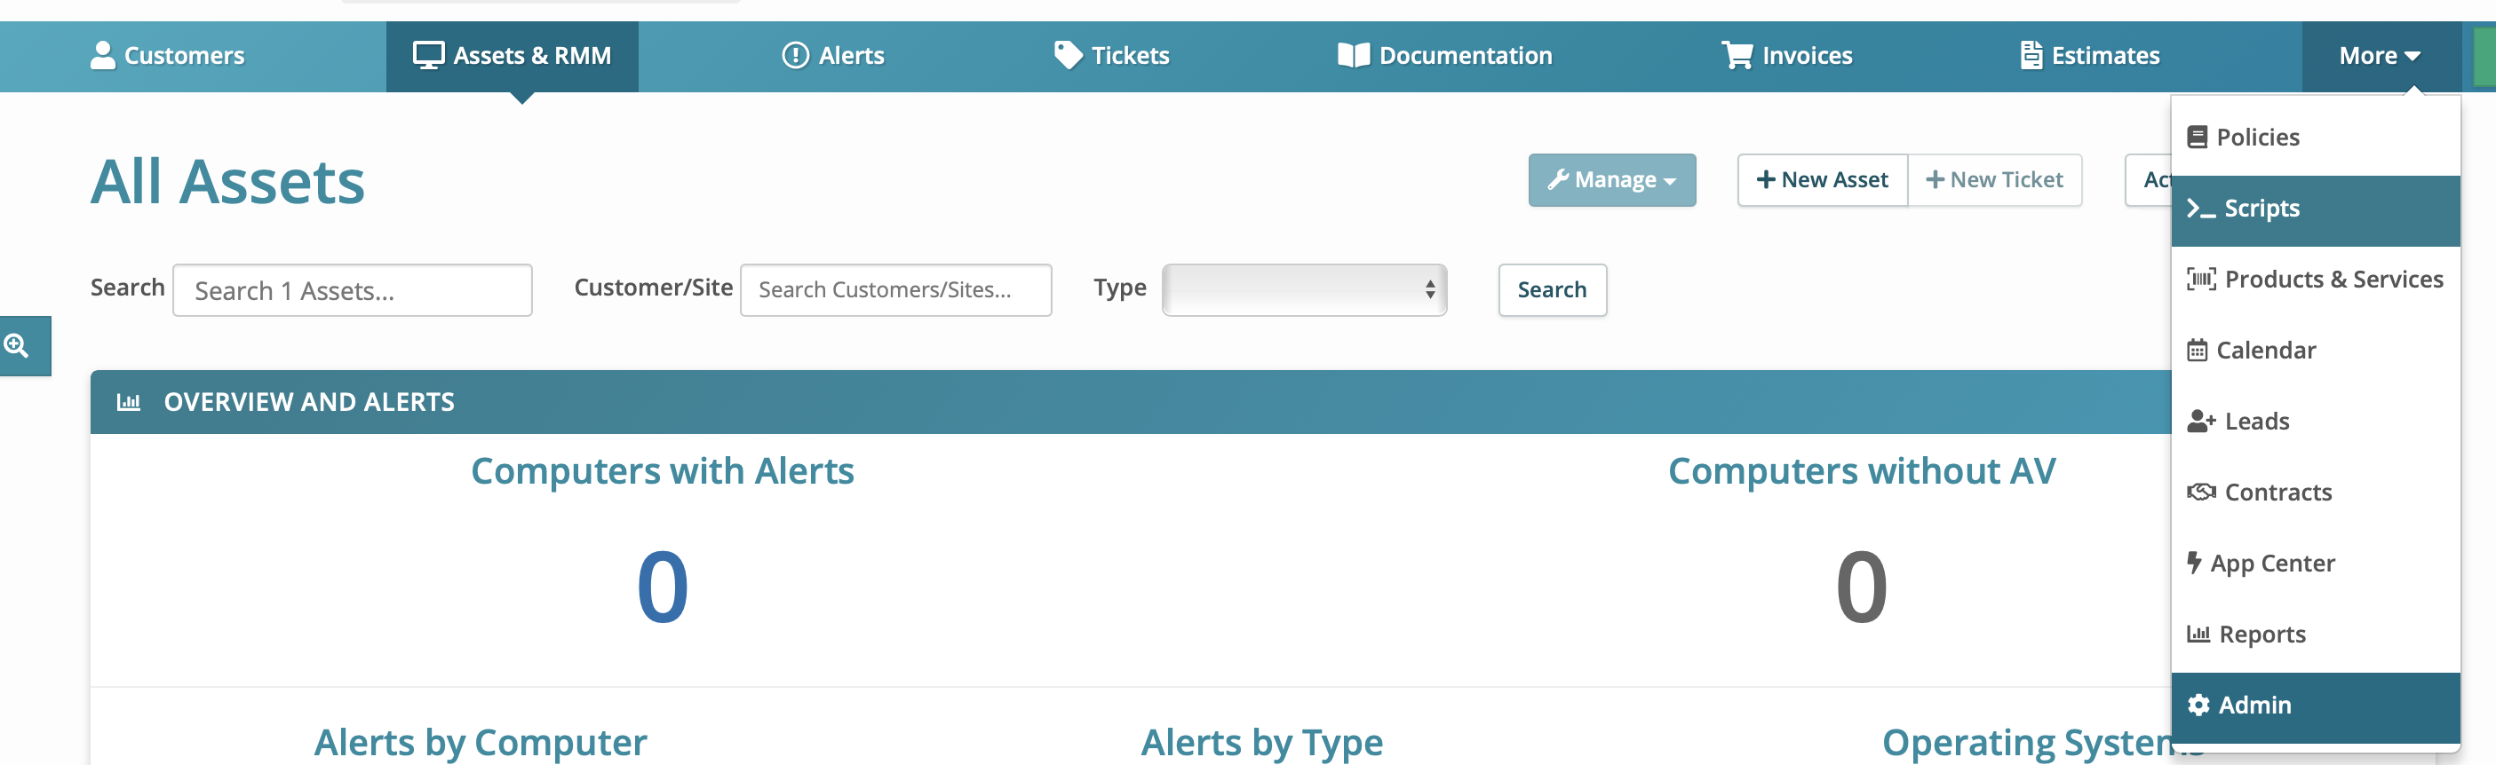The width and height of the screenshot is (2496, 765).
Task: Click the All Assets page title
Action: (227, 182)
